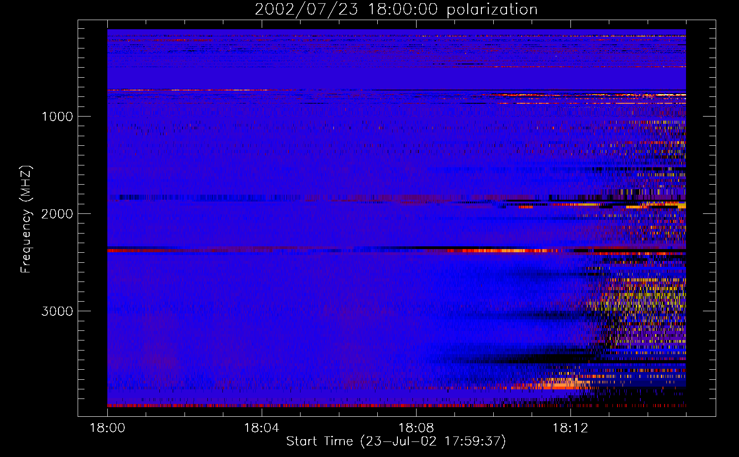The image size is (739, 457).
Task: Click the '18:08' time tick label
Action: click(416, 428)
